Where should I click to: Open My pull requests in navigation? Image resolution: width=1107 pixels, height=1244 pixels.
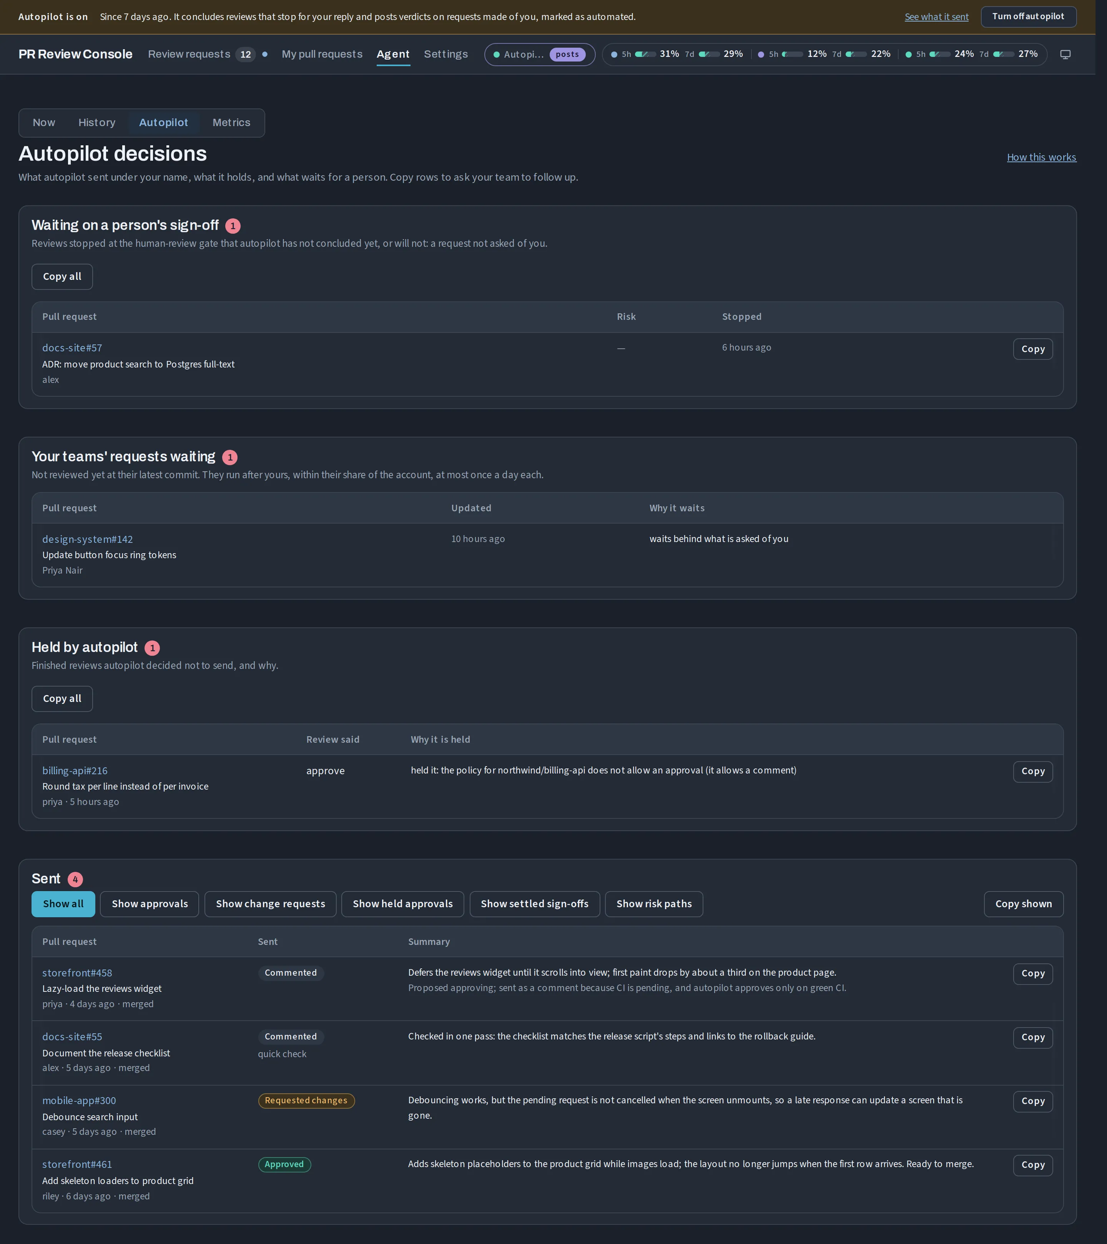(x=322, y=54)
